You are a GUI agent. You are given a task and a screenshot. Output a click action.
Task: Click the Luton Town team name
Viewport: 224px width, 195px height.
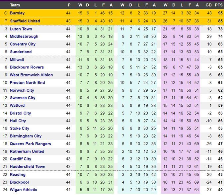tap(21, 29)
